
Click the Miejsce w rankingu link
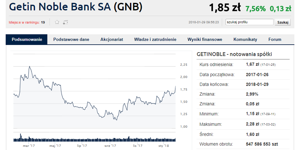point(24,22)
